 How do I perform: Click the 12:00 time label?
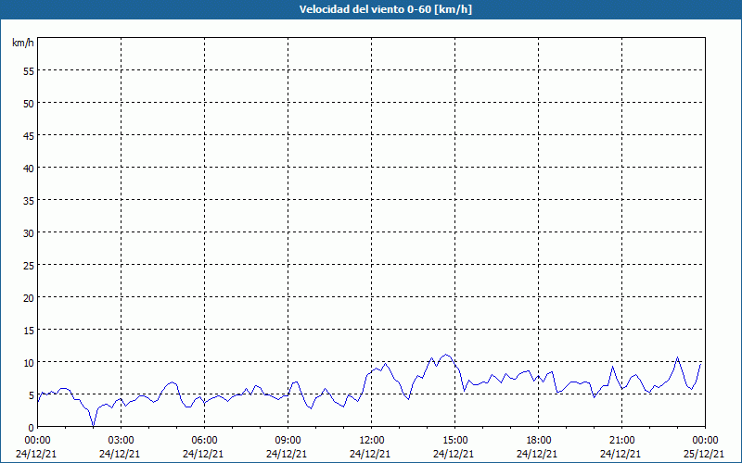click(372, 441)
